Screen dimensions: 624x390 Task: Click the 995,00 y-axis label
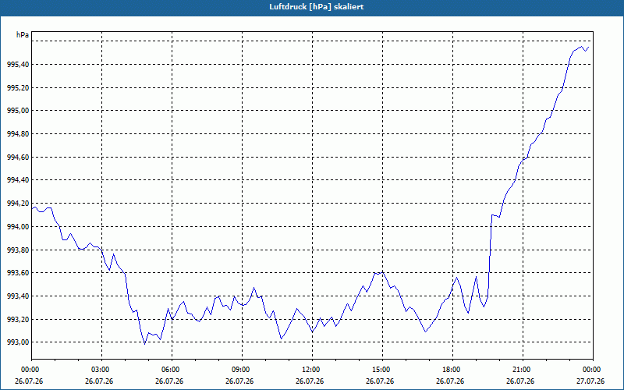click(18, 111)
